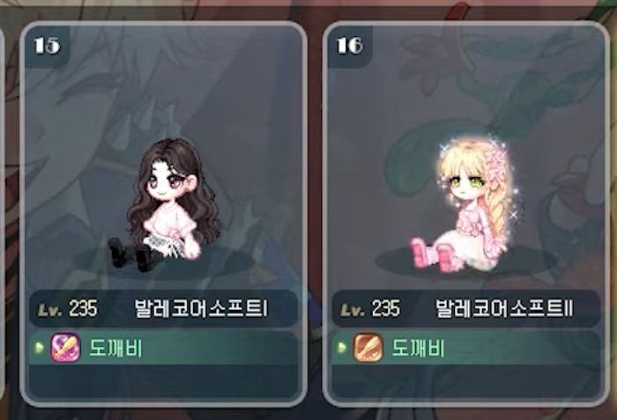The image size is (617, 420).
Task: Open the 도깨비 text row on card 15
Action: (163, 348)
